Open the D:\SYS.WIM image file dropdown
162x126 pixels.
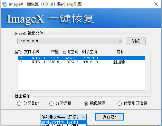tap(120, 41)
